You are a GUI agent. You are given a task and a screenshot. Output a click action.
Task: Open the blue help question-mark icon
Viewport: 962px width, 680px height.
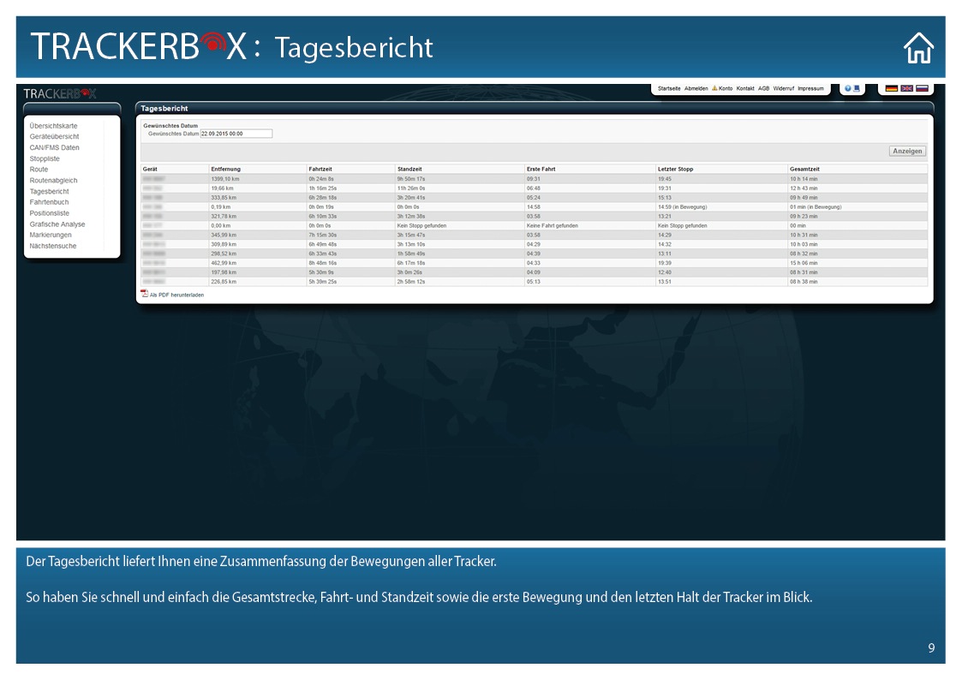848,88
